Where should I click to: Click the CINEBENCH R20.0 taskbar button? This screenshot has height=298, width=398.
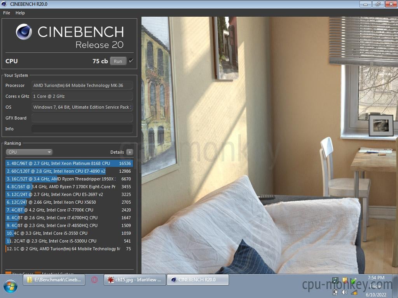pos(198,280)
